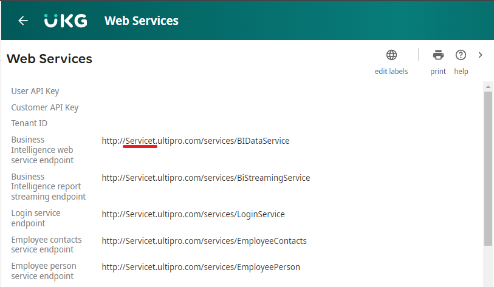Click the vertical scrollbar thumb
494x287 pixels.
point(488,168)
